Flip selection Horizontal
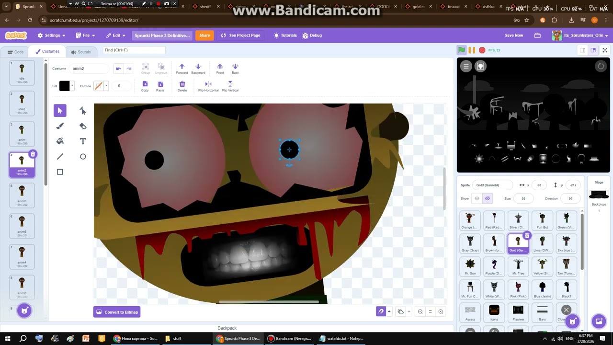The image size is (613, 345). pyautogui.click(x=208, y=86)
